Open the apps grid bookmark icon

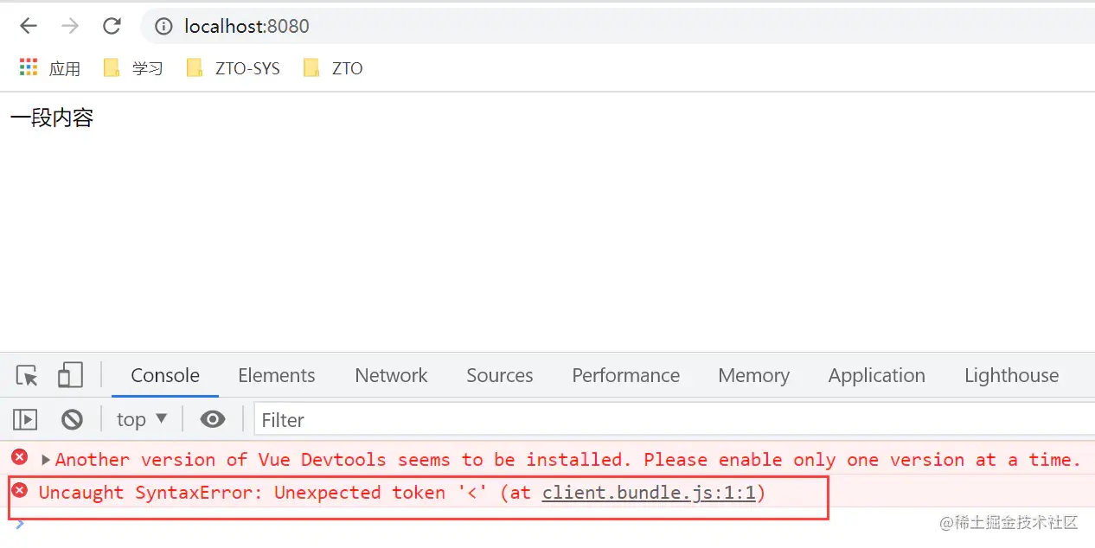click(29, 67)
